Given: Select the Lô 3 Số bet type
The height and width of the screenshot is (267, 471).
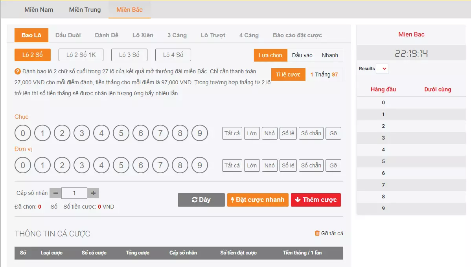Looking at the screenshot, I should (x=129, y=55).
